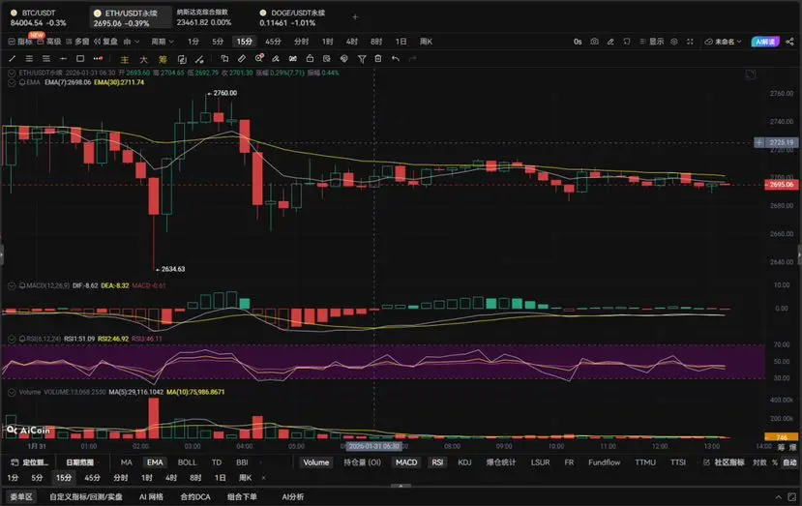
Task: Open the 显示 display menu
Action: [652, 42]
